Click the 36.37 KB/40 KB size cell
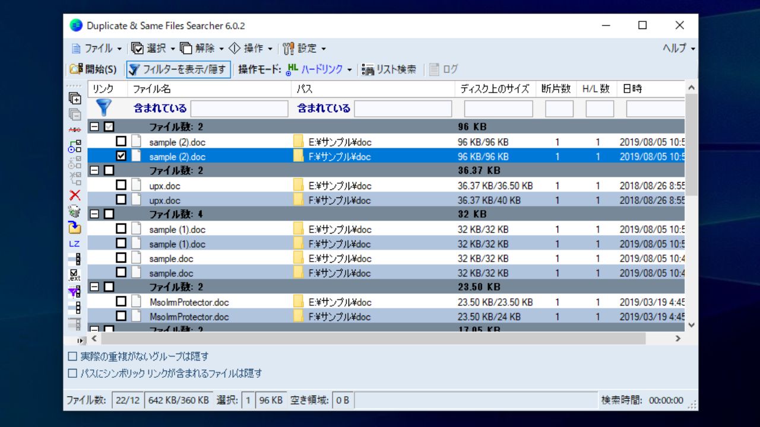This screenshot has width=760, height=427. tap(489, 200)
